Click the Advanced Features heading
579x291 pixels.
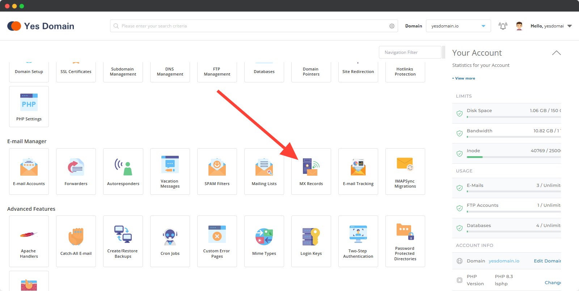click(31, 209)
